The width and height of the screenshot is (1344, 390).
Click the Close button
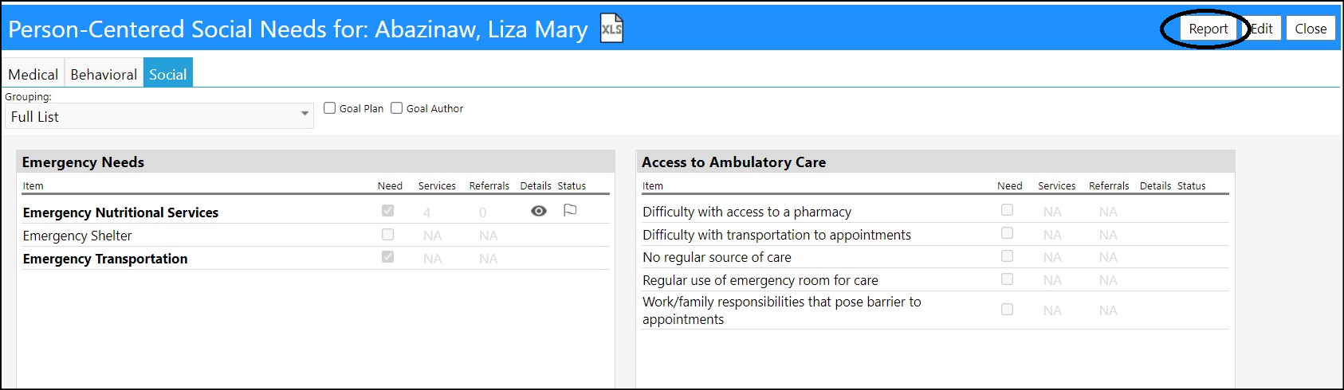point(1311,29)
